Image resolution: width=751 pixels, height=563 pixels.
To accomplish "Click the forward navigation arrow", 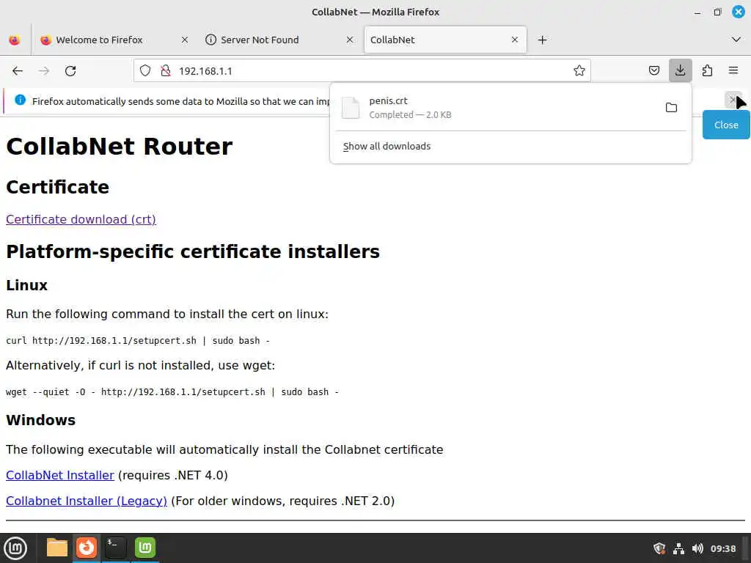I will (44, 71).
